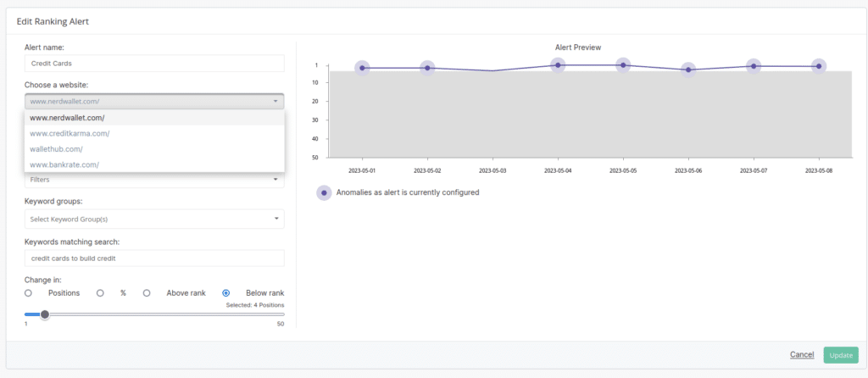Open the Filters dropdown
This screenshot has width=868, height=378.
[154, 180]
